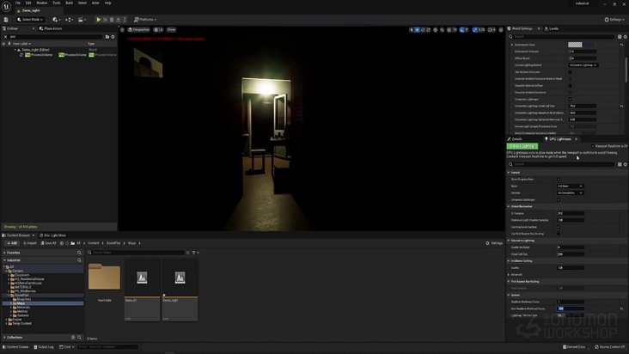Toggle world/local coordinate system globe icon
The height and width of the screenshot is (354, 629).
tap(436, 30)
